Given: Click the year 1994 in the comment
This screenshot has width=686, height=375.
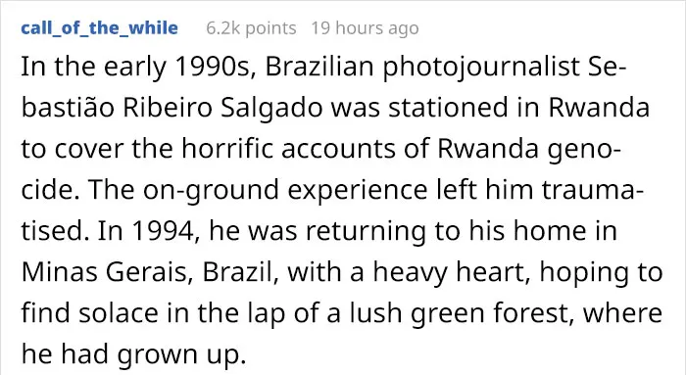Looking at the screenshot, I should coord(166,231).
